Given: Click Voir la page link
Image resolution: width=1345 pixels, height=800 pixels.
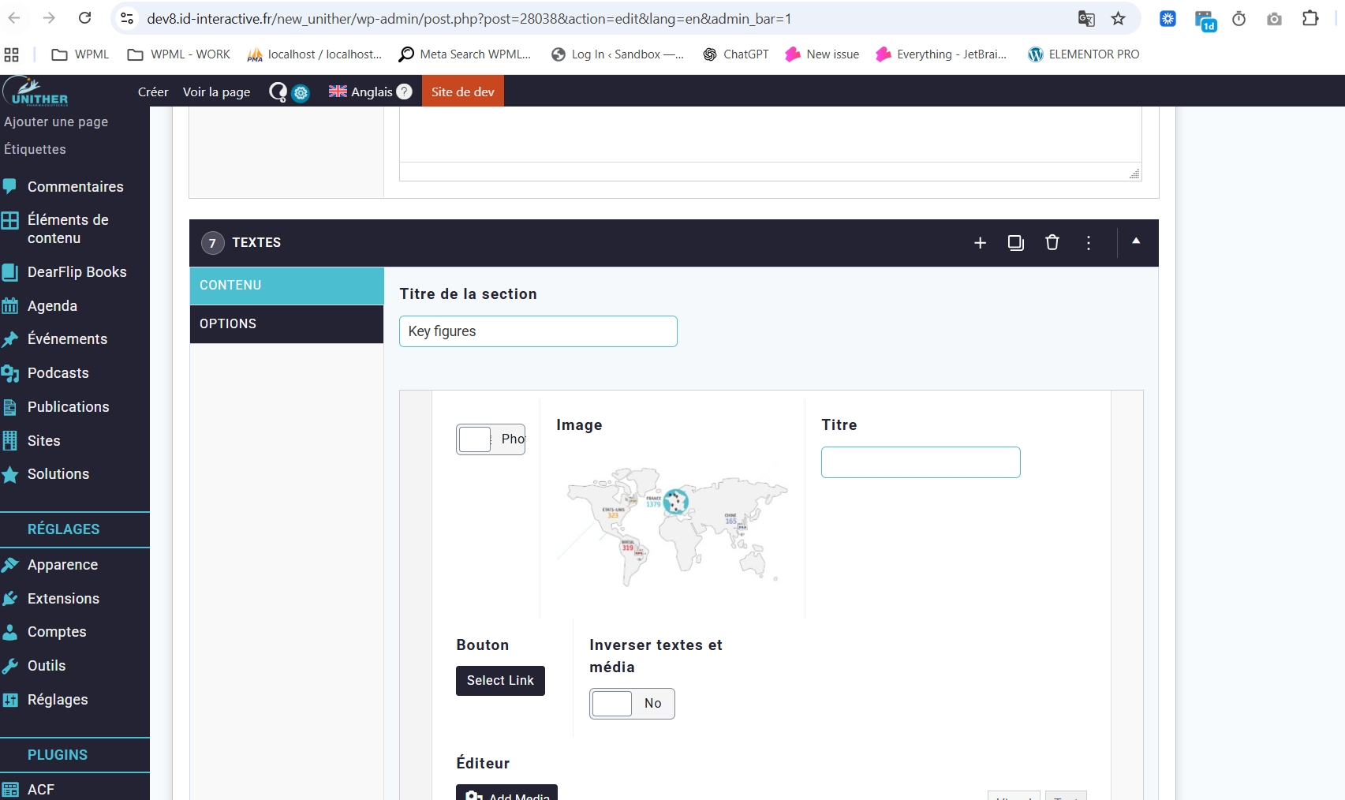Looking at the screenshot, I should [216, 92].
